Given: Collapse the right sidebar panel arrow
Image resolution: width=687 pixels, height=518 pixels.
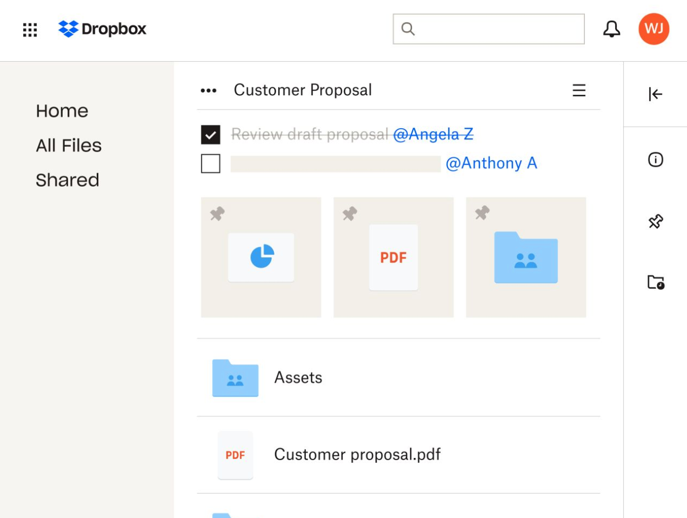Looking at the screenshot, I should pos(655,94).
